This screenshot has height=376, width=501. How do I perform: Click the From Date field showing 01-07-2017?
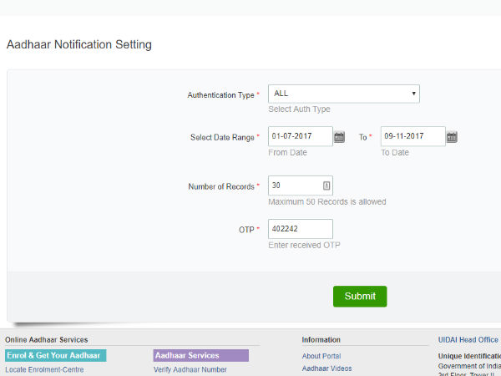click(x=301, y=136)
